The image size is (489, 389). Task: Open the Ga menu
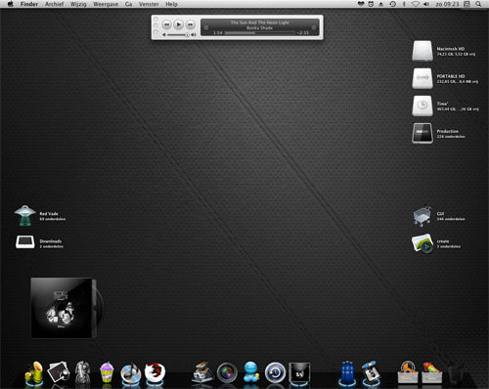click(128, 4)
